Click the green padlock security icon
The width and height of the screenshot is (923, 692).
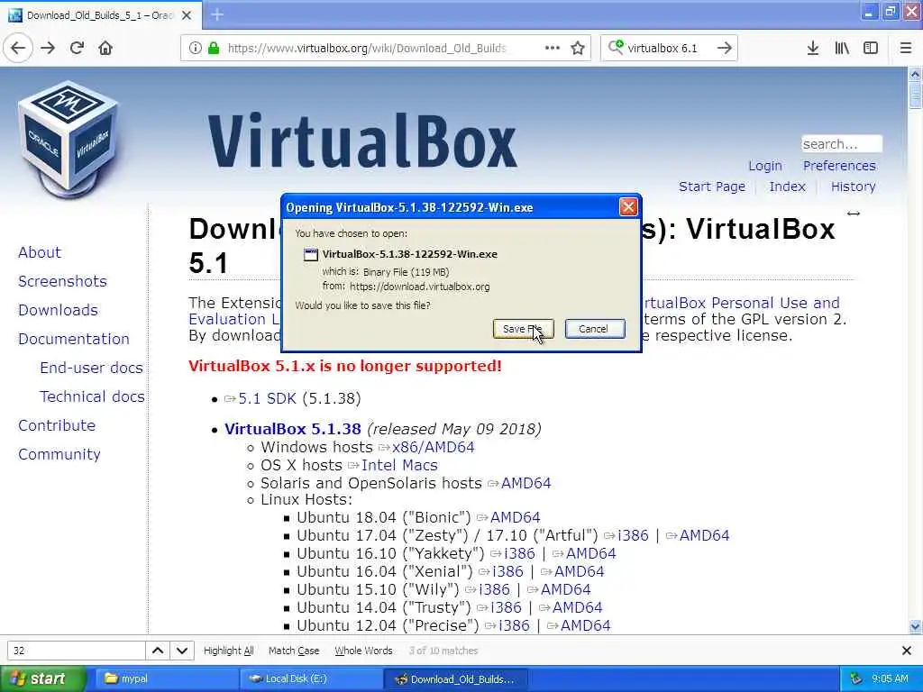pyautogui.click(x=214, y=49)
